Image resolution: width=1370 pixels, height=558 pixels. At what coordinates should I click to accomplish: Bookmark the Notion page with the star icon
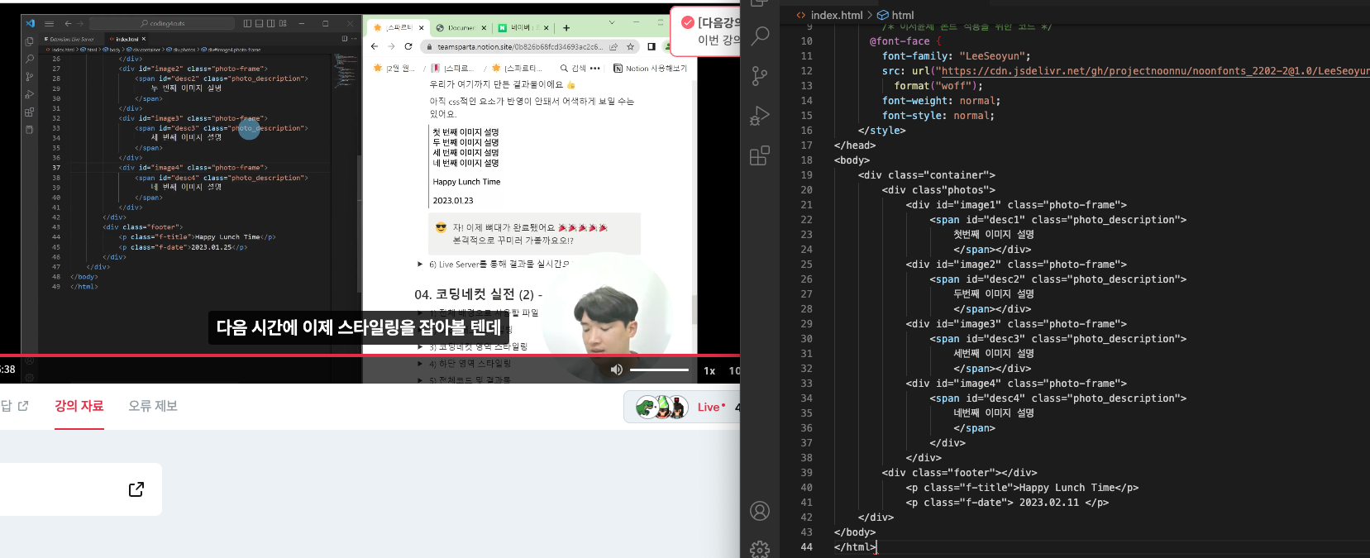tap(630, 47)
